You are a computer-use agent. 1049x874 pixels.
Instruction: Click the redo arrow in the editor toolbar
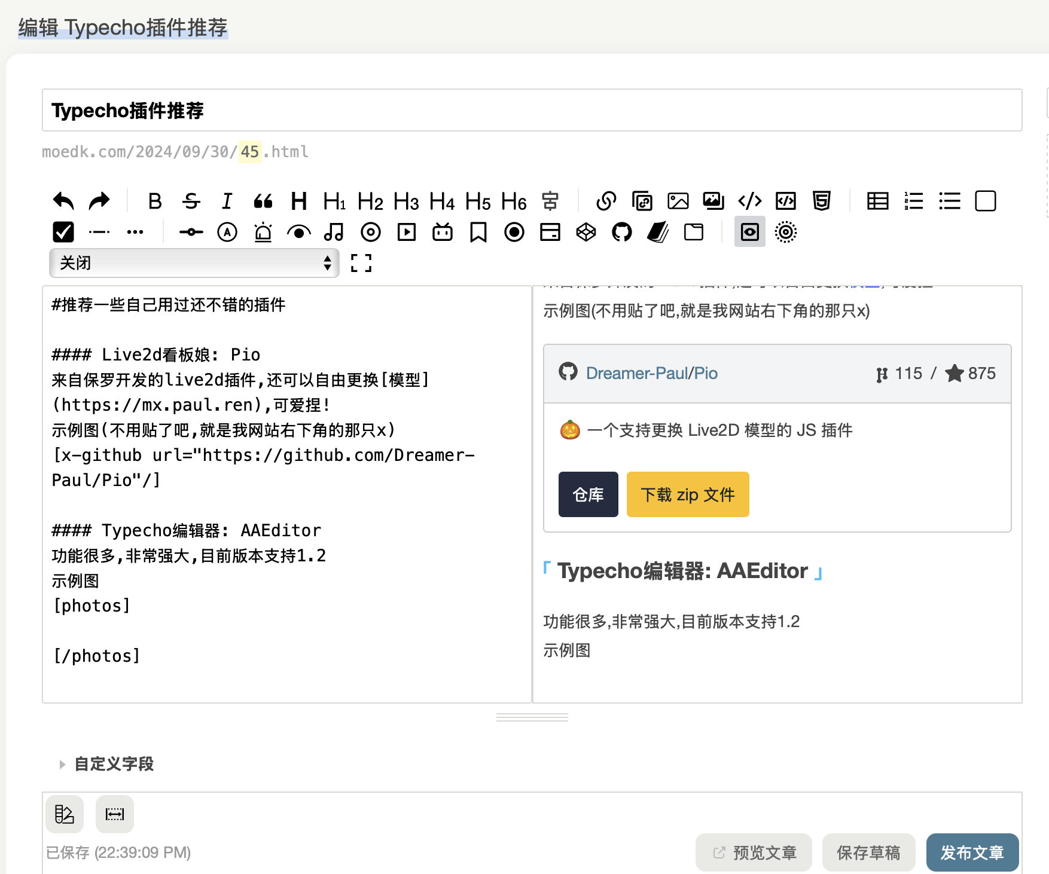pyautogui.click(x=99, y=201)
